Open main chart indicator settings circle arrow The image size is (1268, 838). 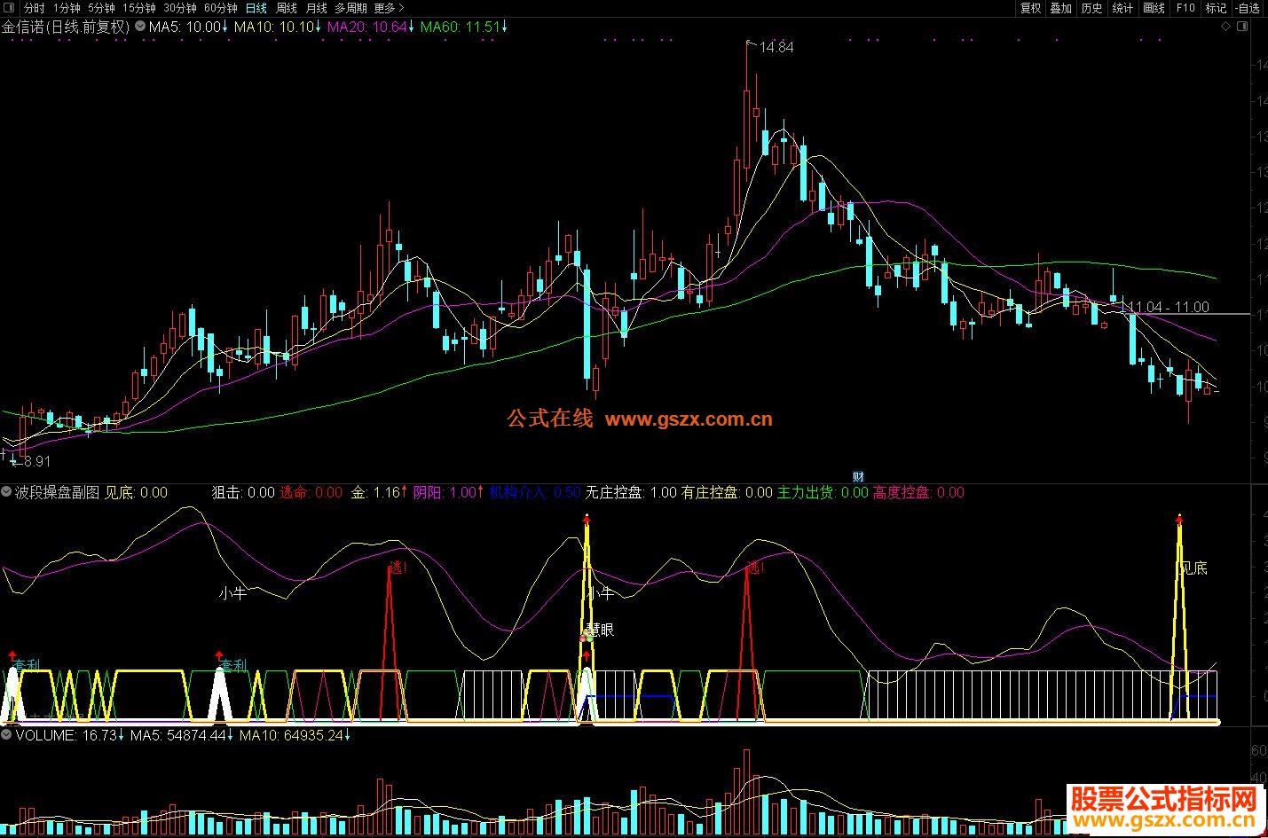pyautogui.click(x=139, y=27)
